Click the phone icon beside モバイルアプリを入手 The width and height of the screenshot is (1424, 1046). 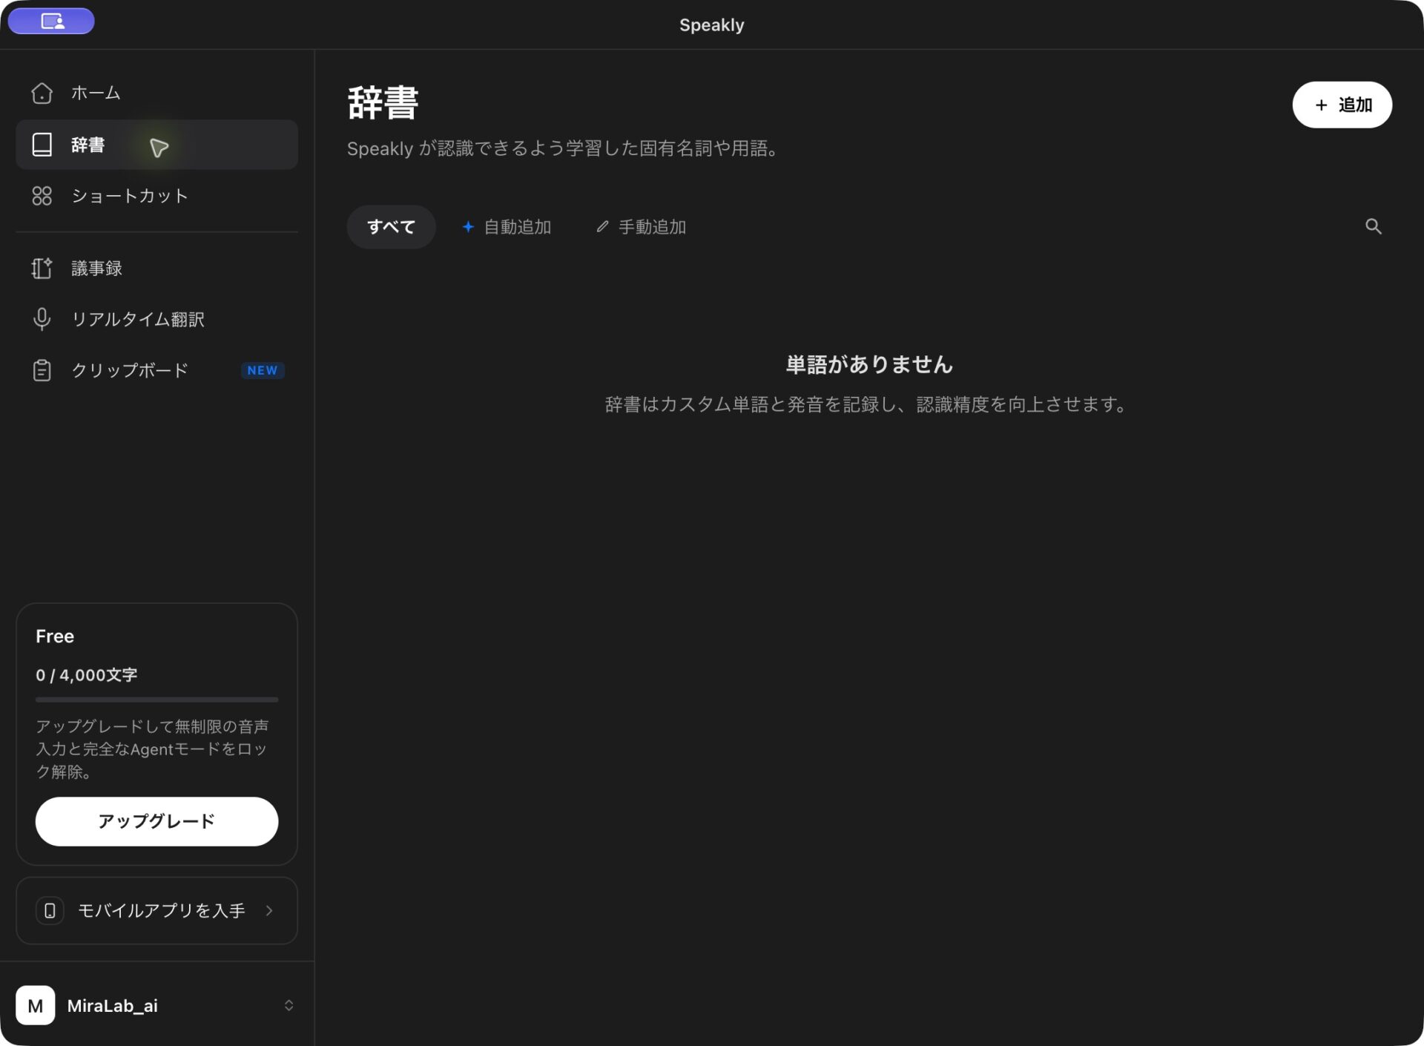click(x=50, y=910)
